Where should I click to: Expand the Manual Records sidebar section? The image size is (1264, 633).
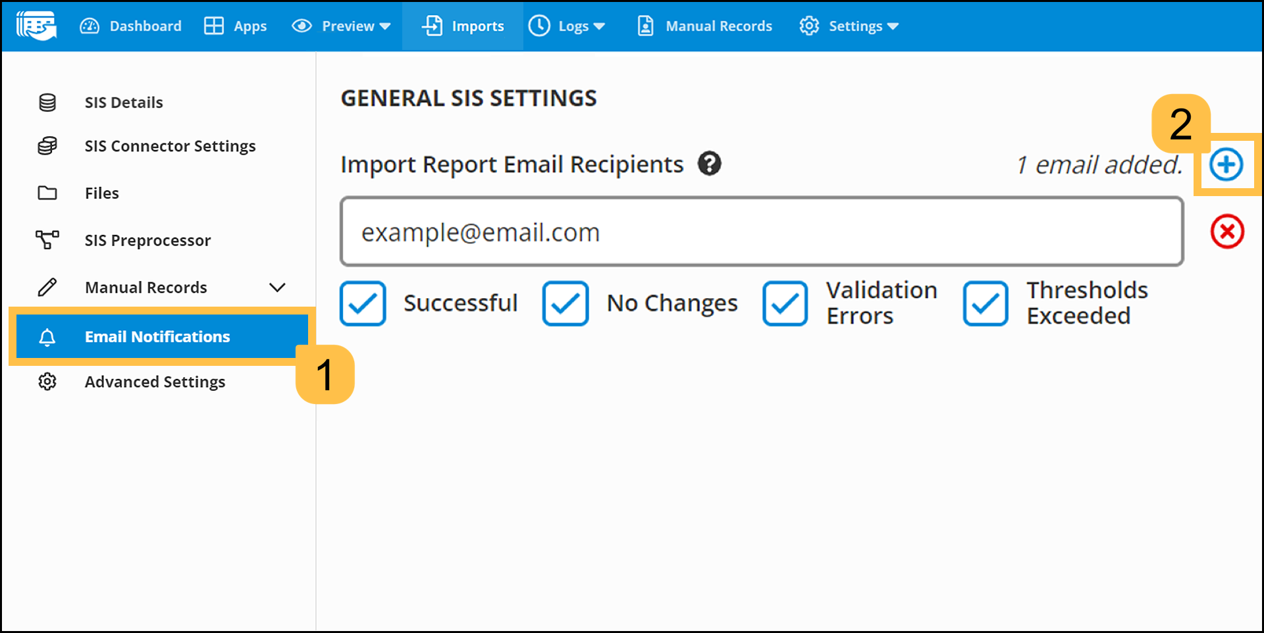pos(277,288)
